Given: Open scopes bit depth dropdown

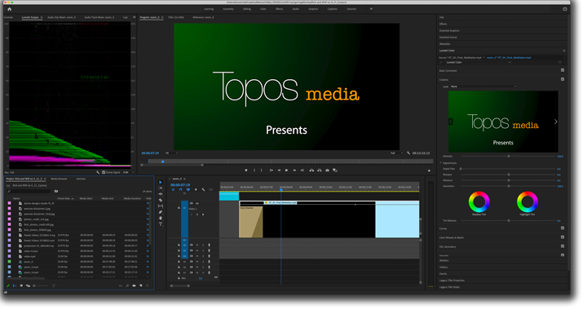Looking at the screenshot, I should (128, 172).
